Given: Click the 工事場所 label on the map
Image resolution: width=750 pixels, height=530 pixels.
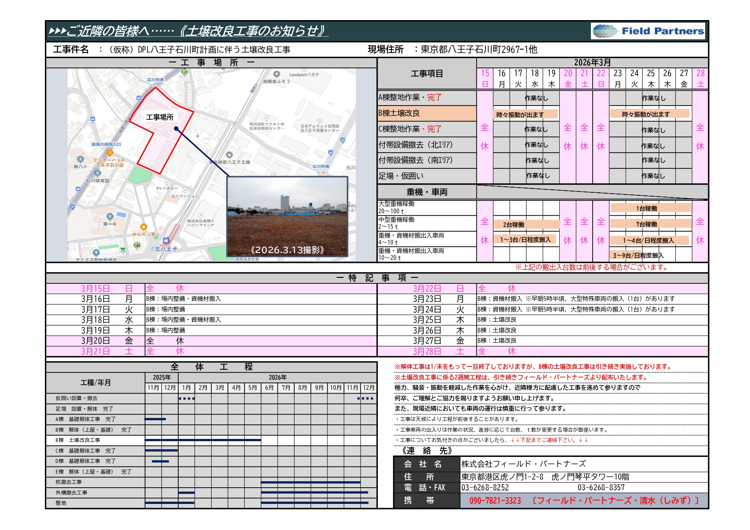Looking at the screenshot, I should coord(159,117).
